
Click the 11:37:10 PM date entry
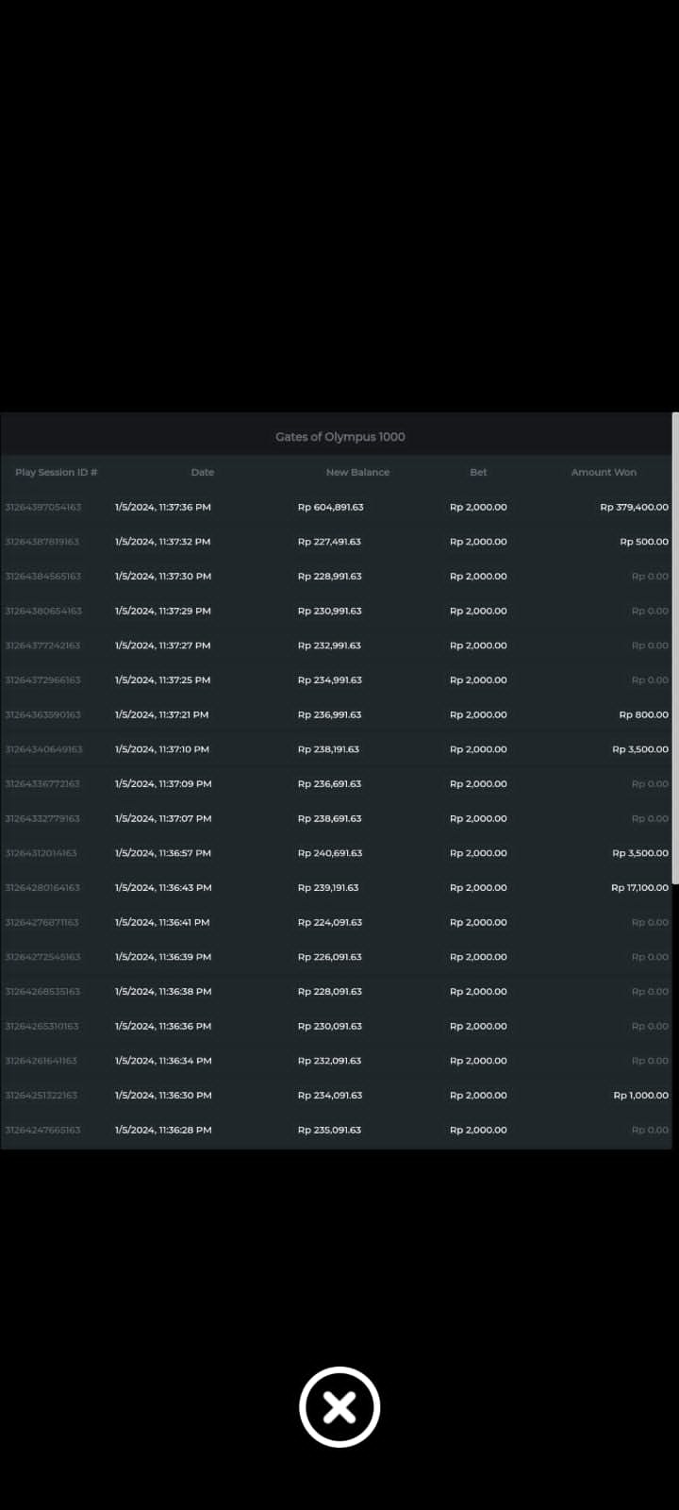(162, 749)
